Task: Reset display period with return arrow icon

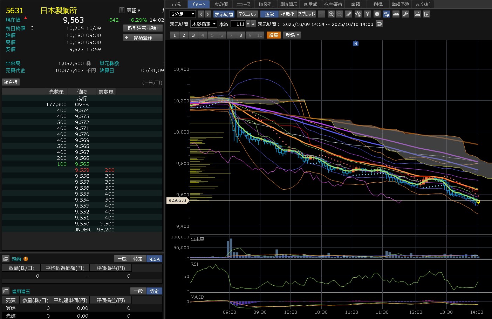Action: click(x=379, y=24)
